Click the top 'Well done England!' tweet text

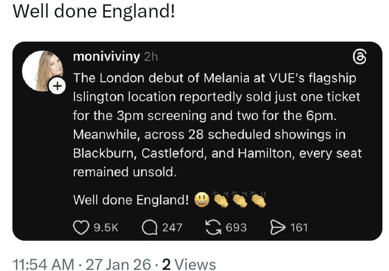click(93, 11)
